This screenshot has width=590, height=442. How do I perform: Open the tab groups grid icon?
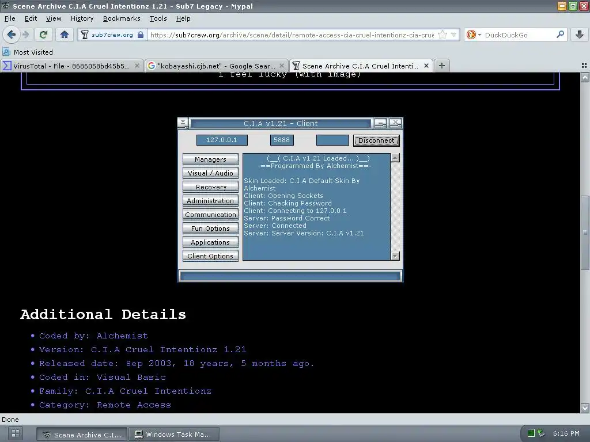(x=584, y=66)
